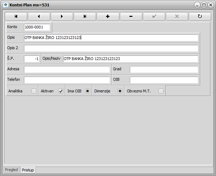Go to the next record
Viewport: 216px width, 176px height.
62,17
